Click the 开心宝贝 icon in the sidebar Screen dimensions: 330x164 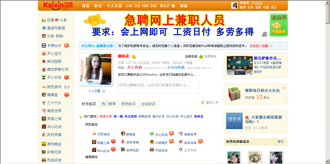point(44,54)
